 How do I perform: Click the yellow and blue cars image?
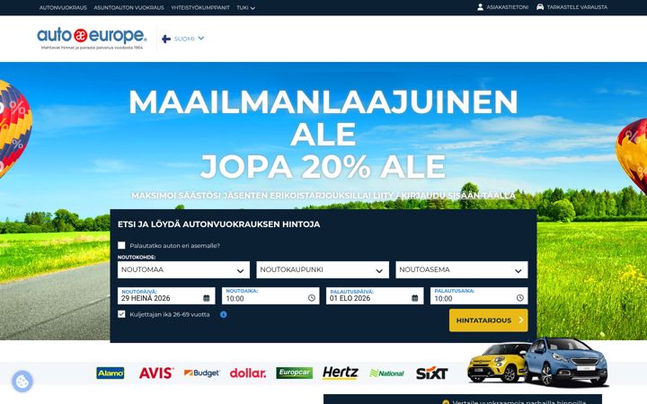537,363
